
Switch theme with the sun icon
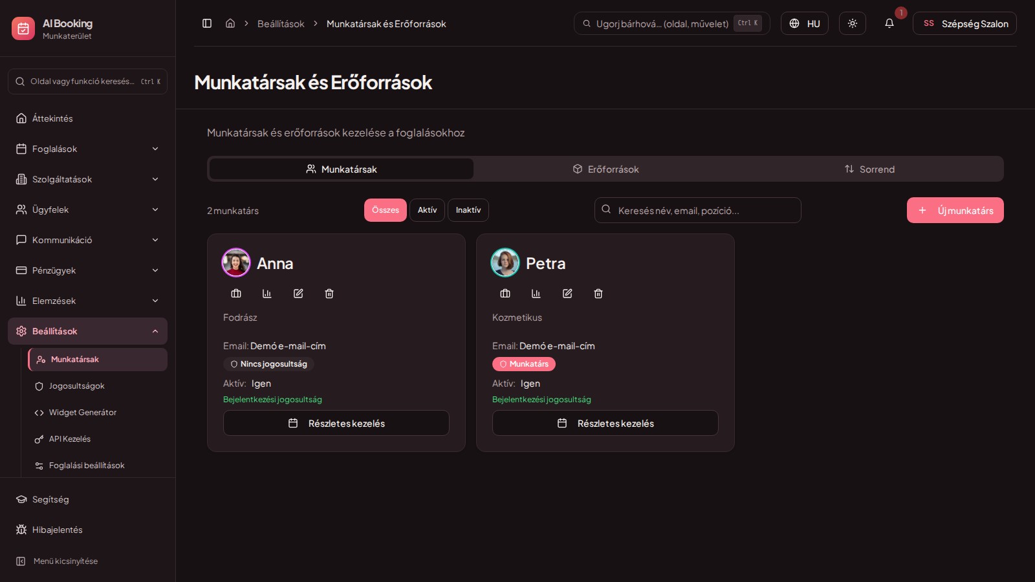(853, 23)
